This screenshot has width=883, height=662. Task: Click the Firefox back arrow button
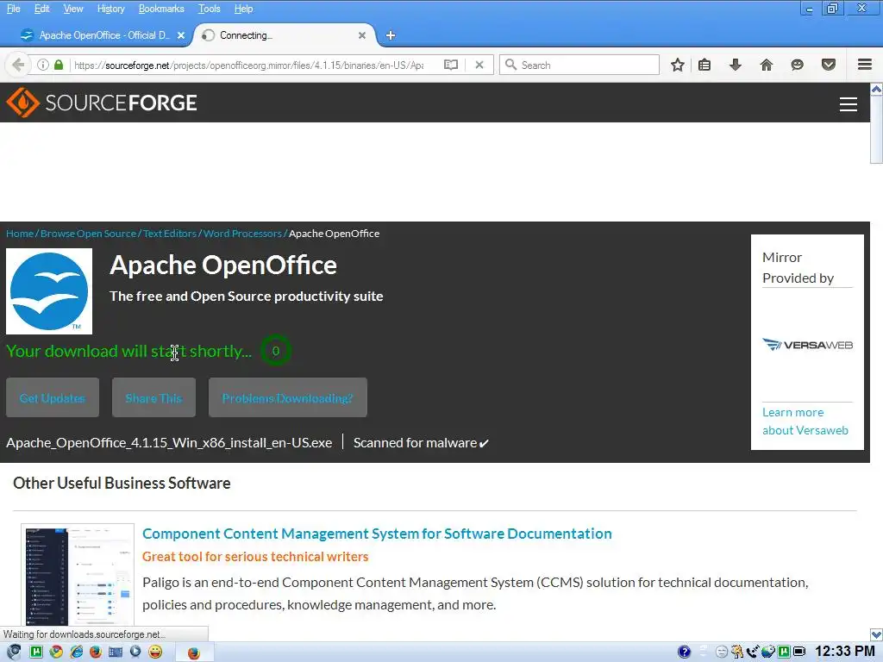(x=18, y=65)
